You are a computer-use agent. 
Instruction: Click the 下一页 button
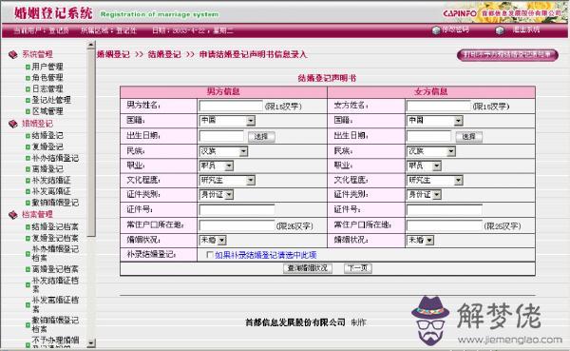(x=358, y=268)
